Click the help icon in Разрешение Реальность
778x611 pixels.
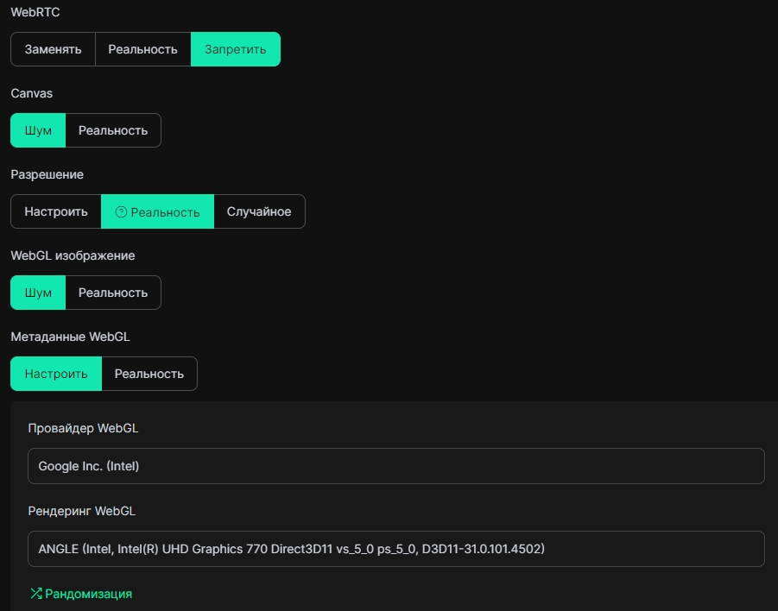(121, 212)
